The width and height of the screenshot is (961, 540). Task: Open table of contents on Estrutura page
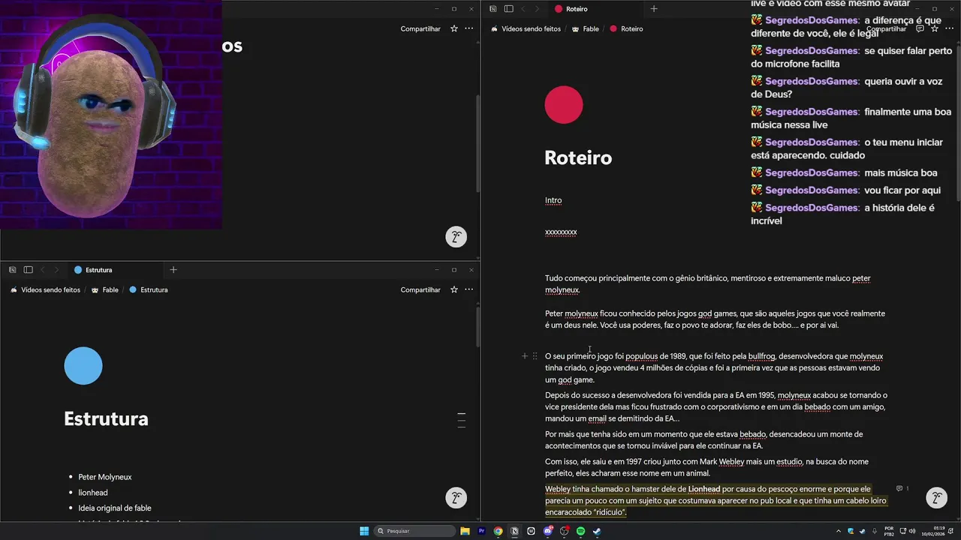pos(462,420)
